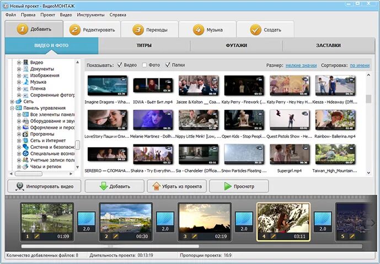The width and height of the screenshot is (380, 264).
Task: Click the Музыка folder icon in the tree
Action: (x=25, y=82)
